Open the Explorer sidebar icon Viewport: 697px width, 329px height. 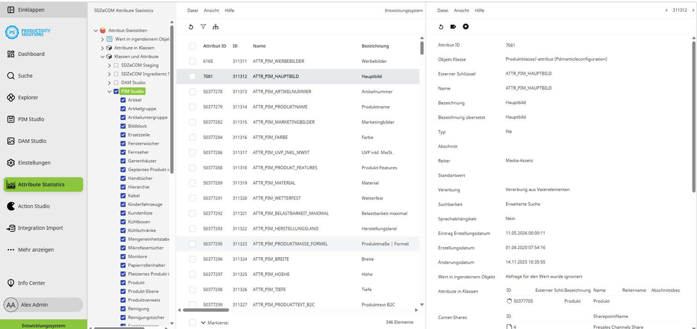[x=11, y=98]
